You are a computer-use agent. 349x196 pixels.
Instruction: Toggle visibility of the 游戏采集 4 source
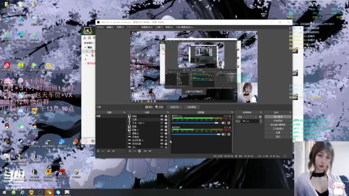pos(162,140)
